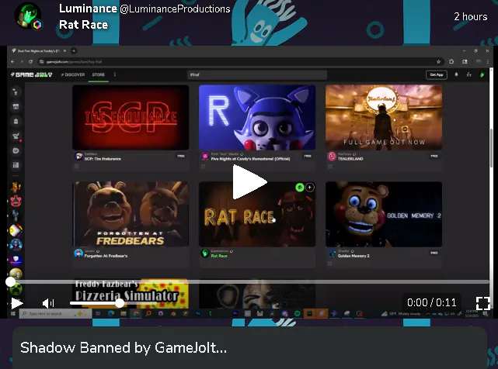Click the "Shadow Banned by GameJolt..." caption
The image size is (498, 369).
coord(124,348)
